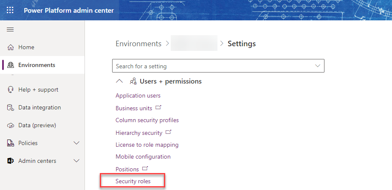Click the external-link icon beside Business units

(158, 108)
